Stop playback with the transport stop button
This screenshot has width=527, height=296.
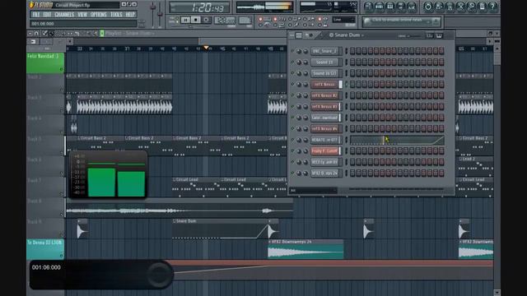[196, 20]
